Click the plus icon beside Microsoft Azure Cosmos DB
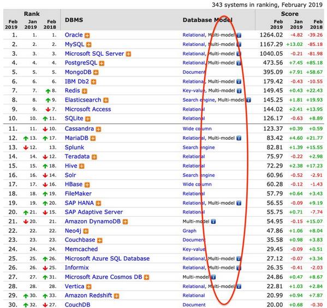This screenshot has height=308, width=327. [147, 277]
